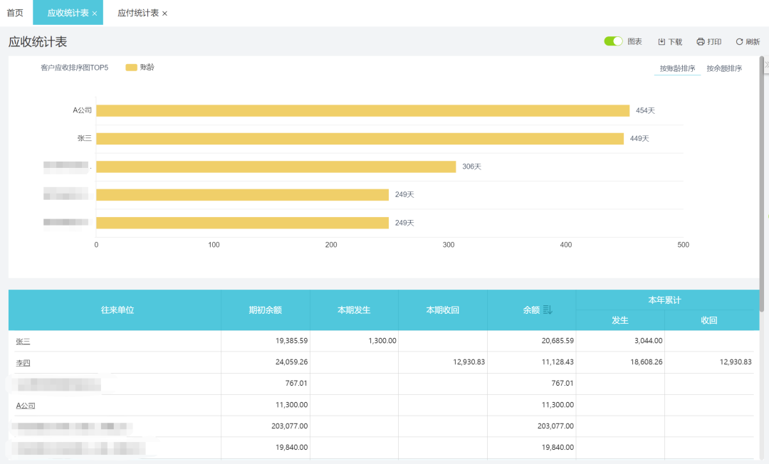Click the vertical scrollbar on the right

tap(762, 185)
